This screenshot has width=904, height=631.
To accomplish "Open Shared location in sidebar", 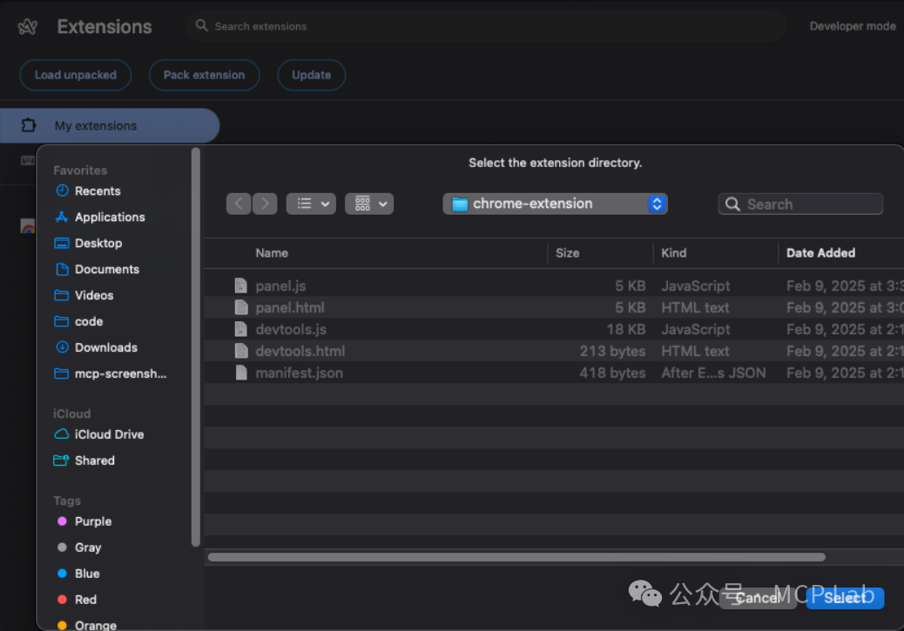I will [95, 460].
